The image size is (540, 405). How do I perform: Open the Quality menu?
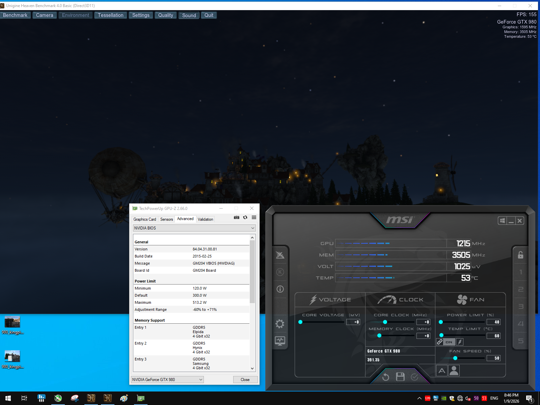click(x=166, y=15)
